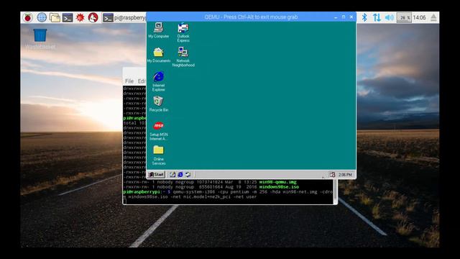
Task: Click the Windows 98 Start button
Action: (156, 174)
